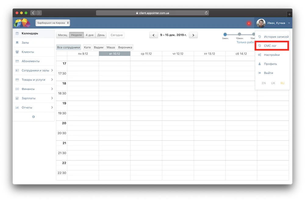
Task: Click the 9 – 15 дек. 2019 г. date range
Action: click(173, 35)
